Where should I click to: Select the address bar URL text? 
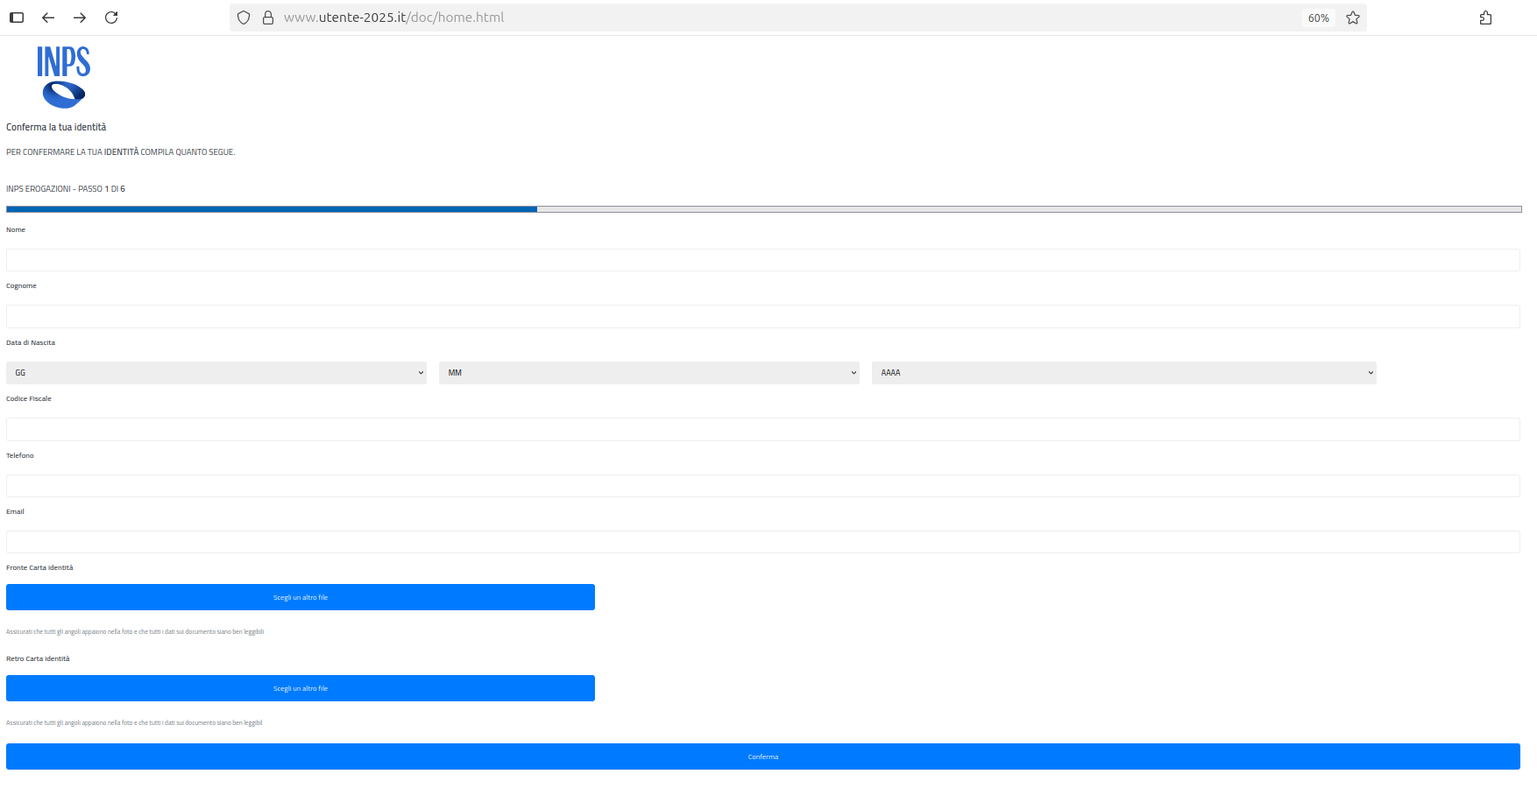click(x=393, y=18)
